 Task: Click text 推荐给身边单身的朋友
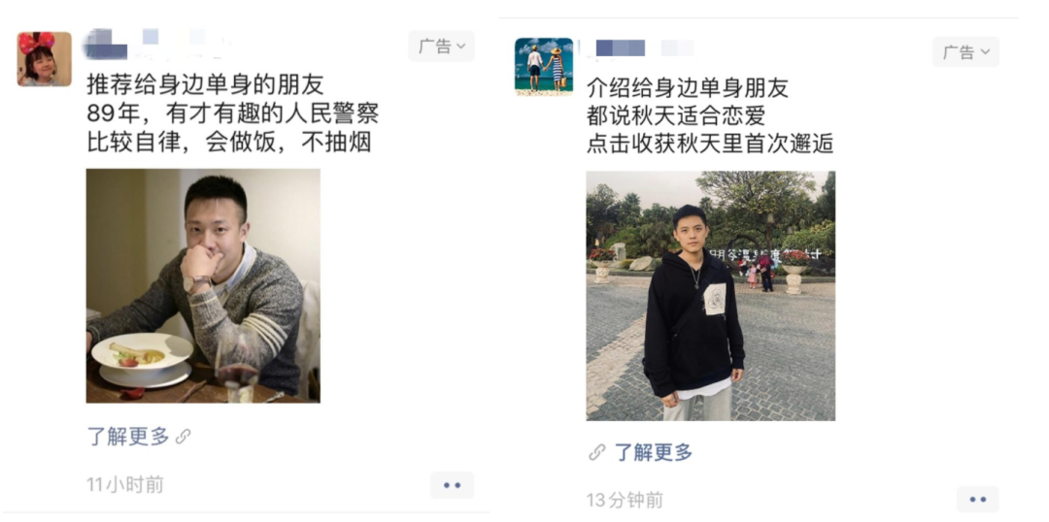pos(205,84)
